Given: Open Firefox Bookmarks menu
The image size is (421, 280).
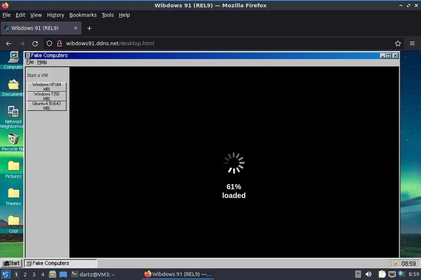Looking at the screenshot, I should pos(83,15).
